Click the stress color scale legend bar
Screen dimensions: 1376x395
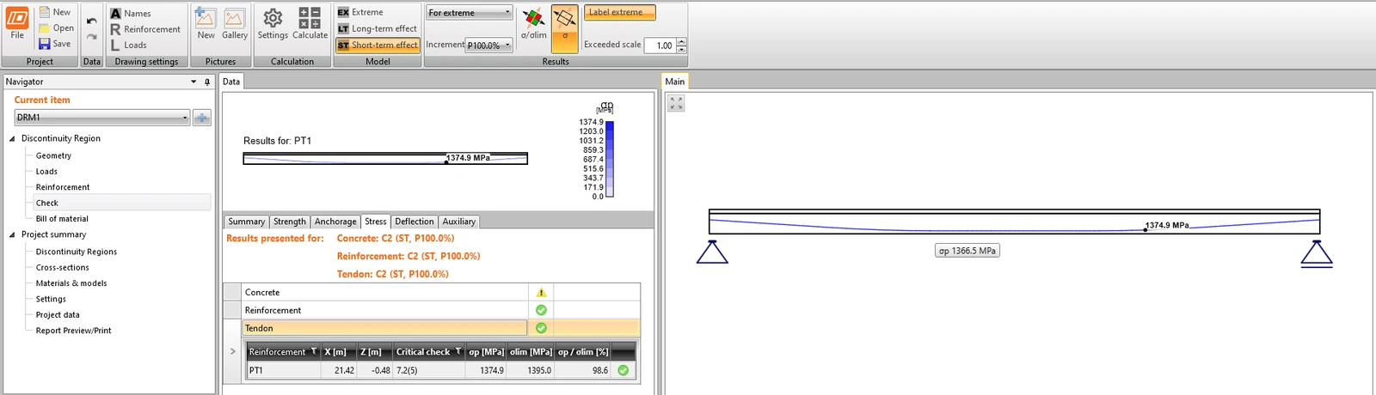(610, 160)
